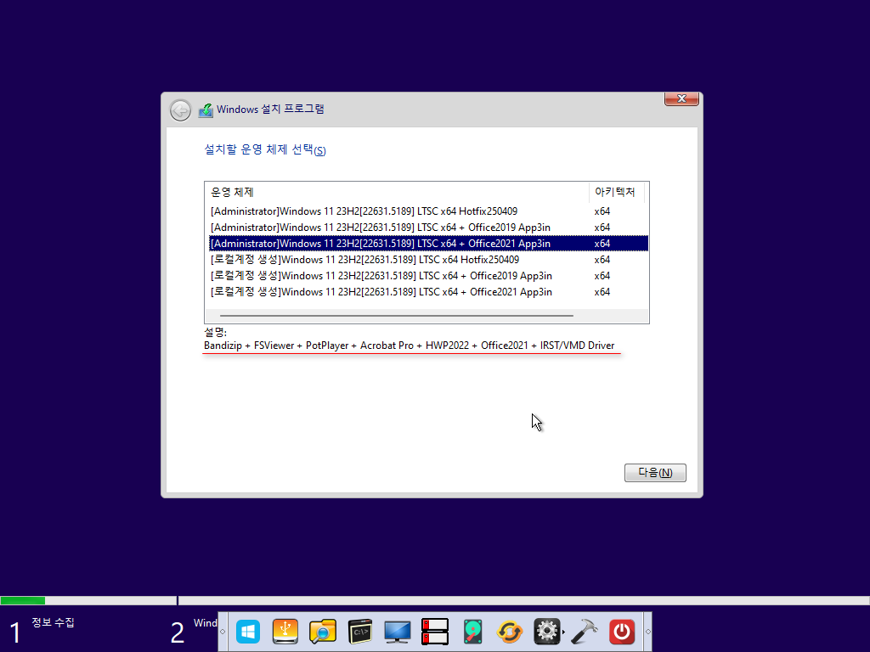
Task: Click the green installation progress bar
Action: [23, 600]
